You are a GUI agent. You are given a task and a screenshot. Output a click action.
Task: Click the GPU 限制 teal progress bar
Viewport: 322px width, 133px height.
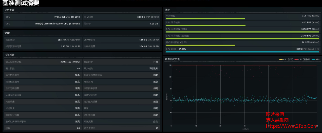[x=242, y=52]
